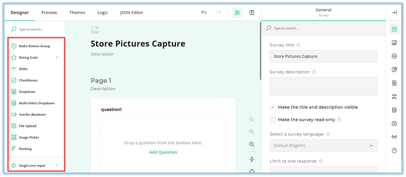Open the survey language dropdown

pyautogui.click(x=323, y=146)
